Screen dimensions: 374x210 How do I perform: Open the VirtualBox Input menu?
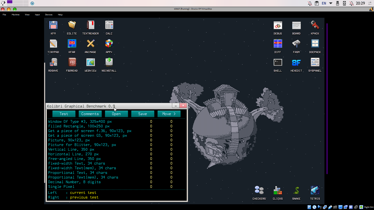click(x=37, y=14)
